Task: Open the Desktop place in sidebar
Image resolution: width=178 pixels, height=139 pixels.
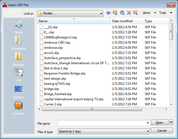Action: click(19, 92)
